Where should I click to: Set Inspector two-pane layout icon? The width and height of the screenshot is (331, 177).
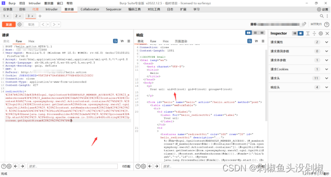point(300,33)
